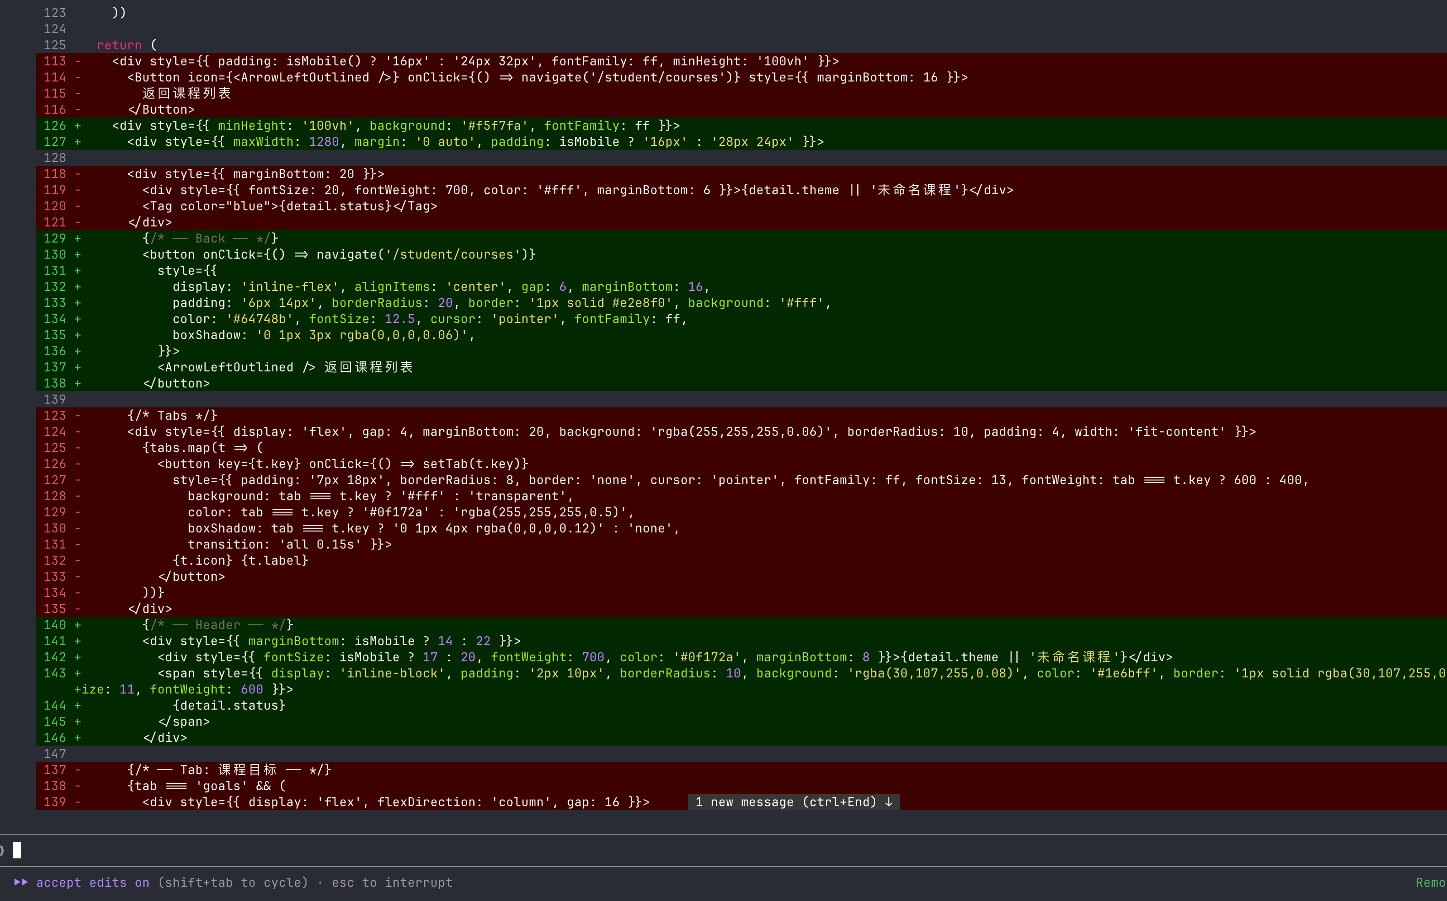The height and width of the screenshot is (901, 1447).
Task: Click added line 130 with navigate('/student/courses')
Action: click(742, 254)
